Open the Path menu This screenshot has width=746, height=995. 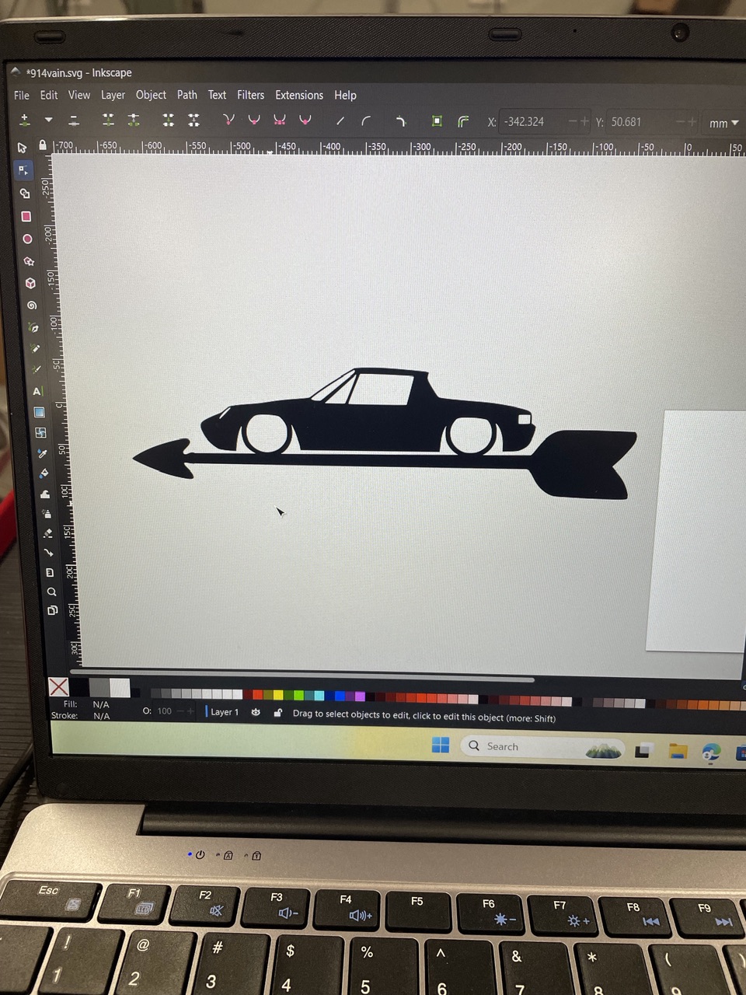(x=186, y=95)
